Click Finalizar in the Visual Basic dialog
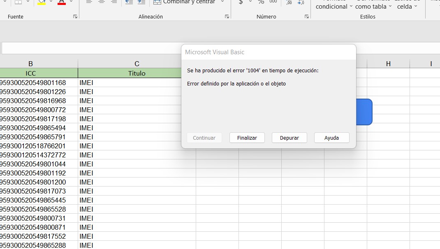Screen dimensions: 440x249 pyautogui.click(x=247, y=138)
